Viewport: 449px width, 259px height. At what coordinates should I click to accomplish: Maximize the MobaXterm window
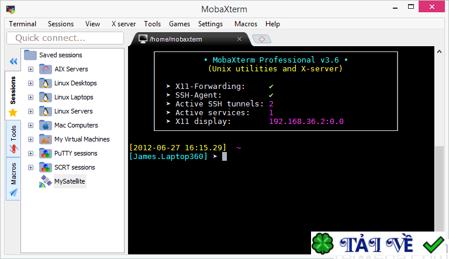pyautogui.click(x=411, y=6)
